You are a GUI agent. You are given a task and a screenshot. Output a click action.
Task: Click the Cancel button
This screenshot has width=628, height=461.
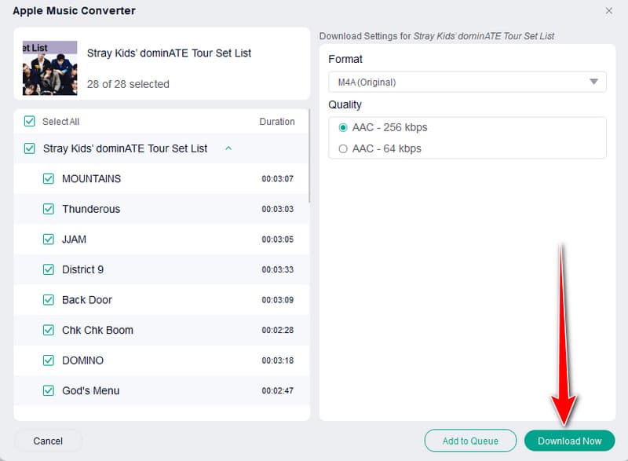[x=49, y=441]
